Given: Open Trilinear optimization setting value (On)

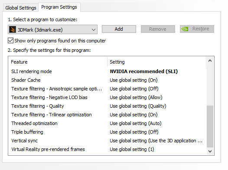Looking at the screenshot, I should [134, 115].
